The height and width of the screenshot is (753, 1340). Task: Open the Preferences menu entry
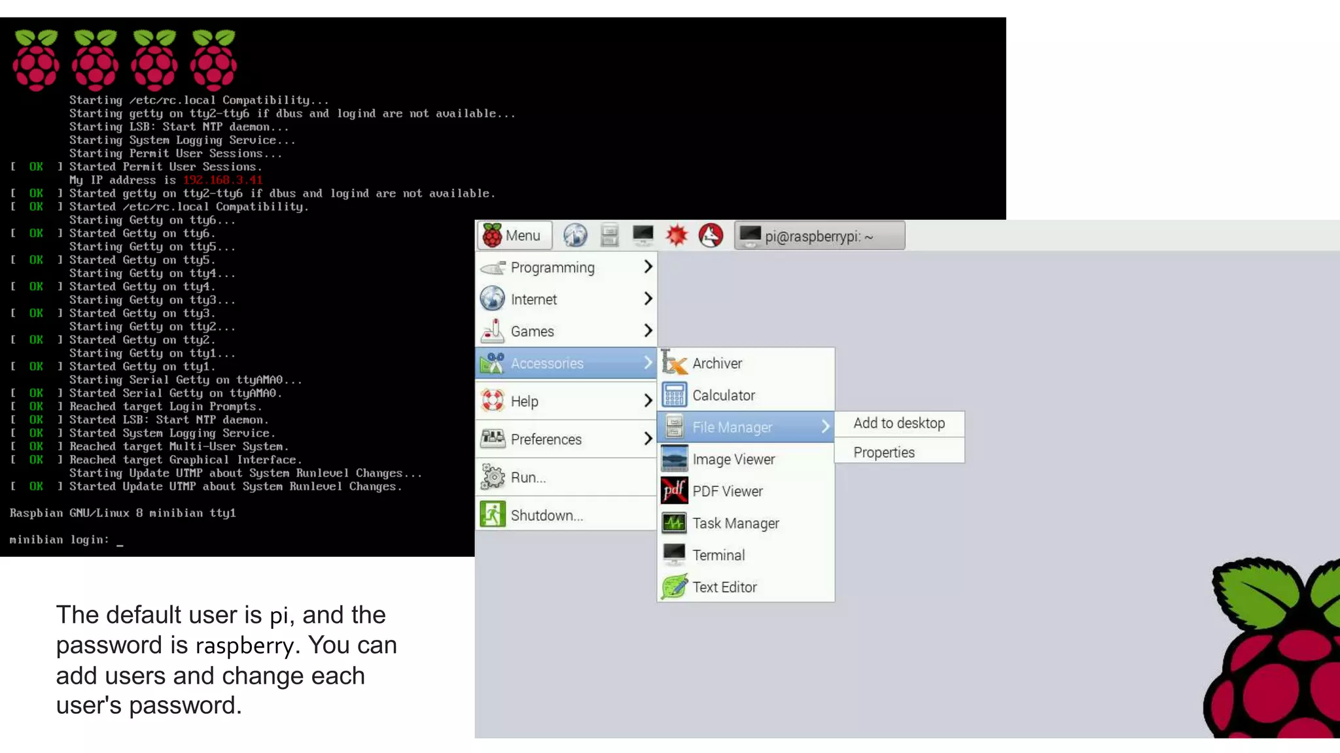pyautogui.click(x=566, y=439)
